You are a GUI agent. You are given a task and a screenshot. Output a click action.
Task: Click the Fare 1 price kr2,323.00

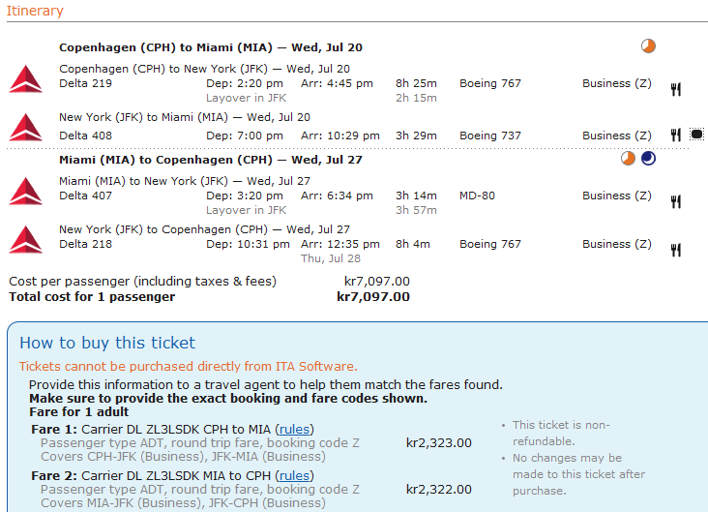439,443
